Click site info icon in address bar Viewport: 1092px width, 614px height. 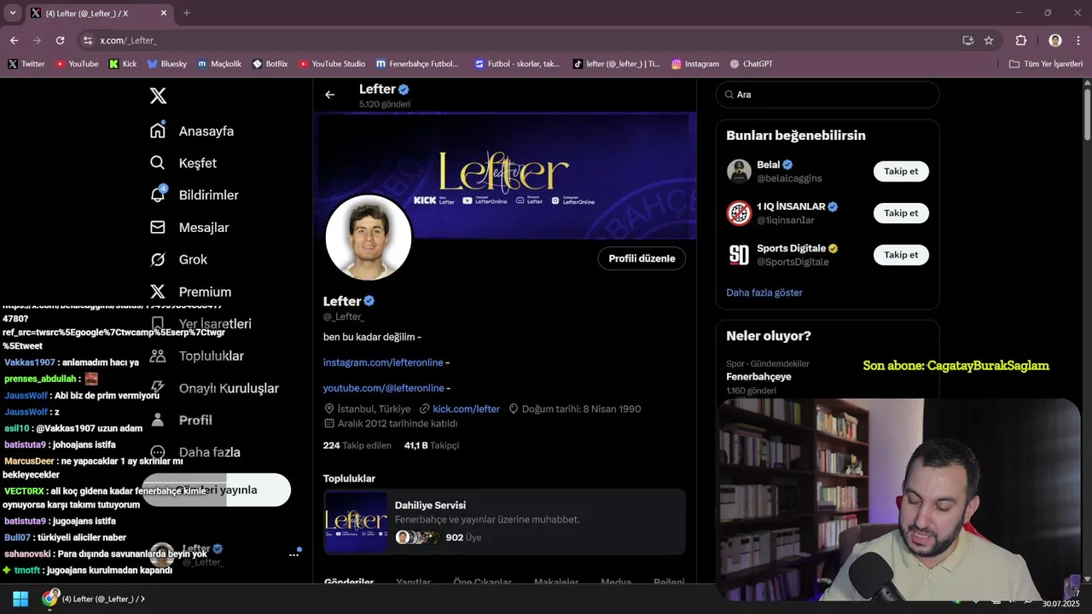[87, 40]
